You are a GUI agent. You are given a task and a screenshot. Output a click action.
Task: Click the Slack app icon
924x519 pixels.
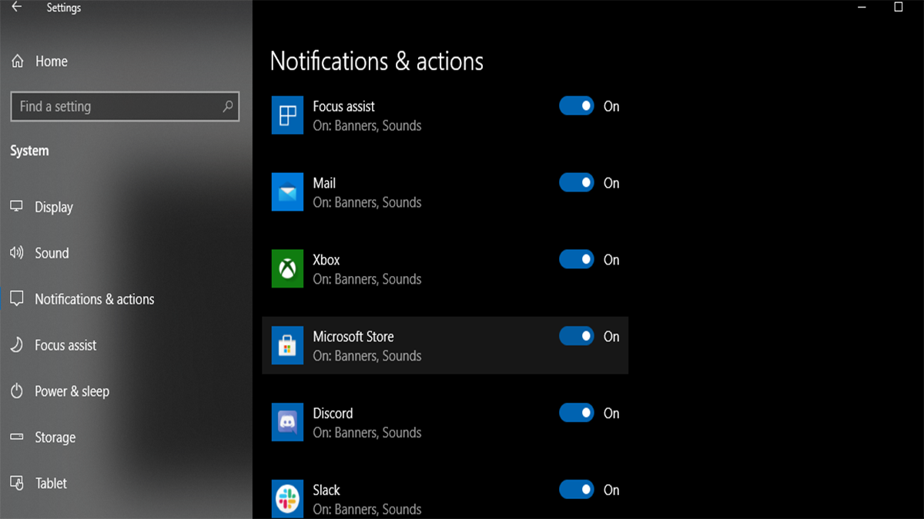click(287, 498)
